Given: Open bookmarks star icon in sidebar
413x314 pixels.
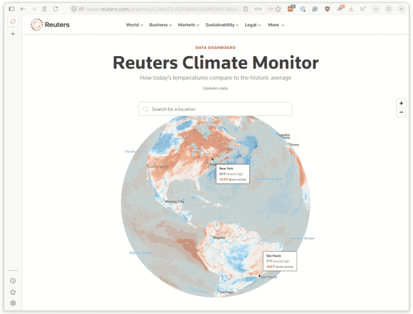Looking at the screenshot, I should click(13, 292).
